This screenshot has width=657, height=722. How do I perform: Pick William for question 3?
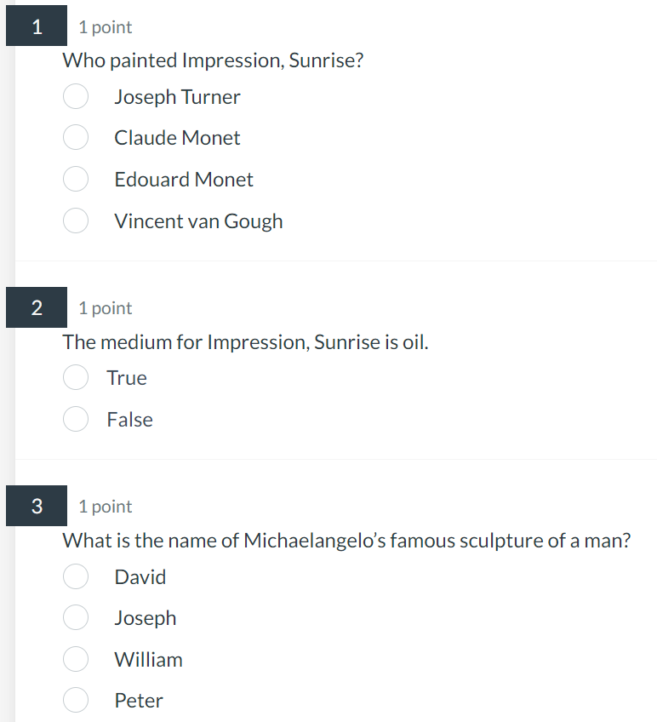76,659
